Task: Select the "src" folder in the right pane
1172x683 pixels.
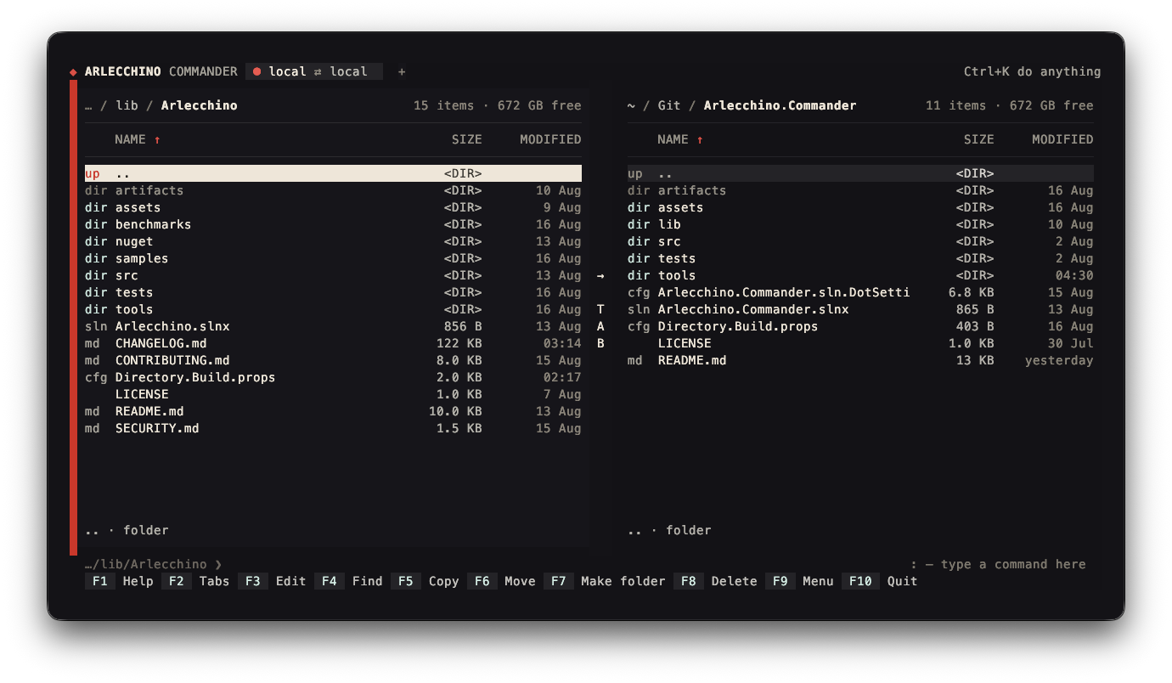Action: [860, 241]
